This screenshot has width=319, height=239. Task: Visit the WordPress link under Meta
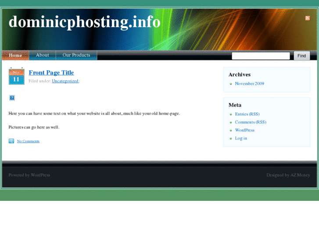pyautogui.click(x=245, y=130)
